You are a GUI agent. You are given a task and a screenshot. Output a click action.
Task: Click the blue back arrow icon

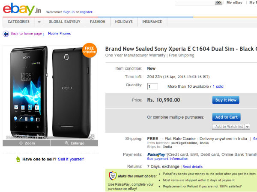pyautogui.click(x=6, y=34)
